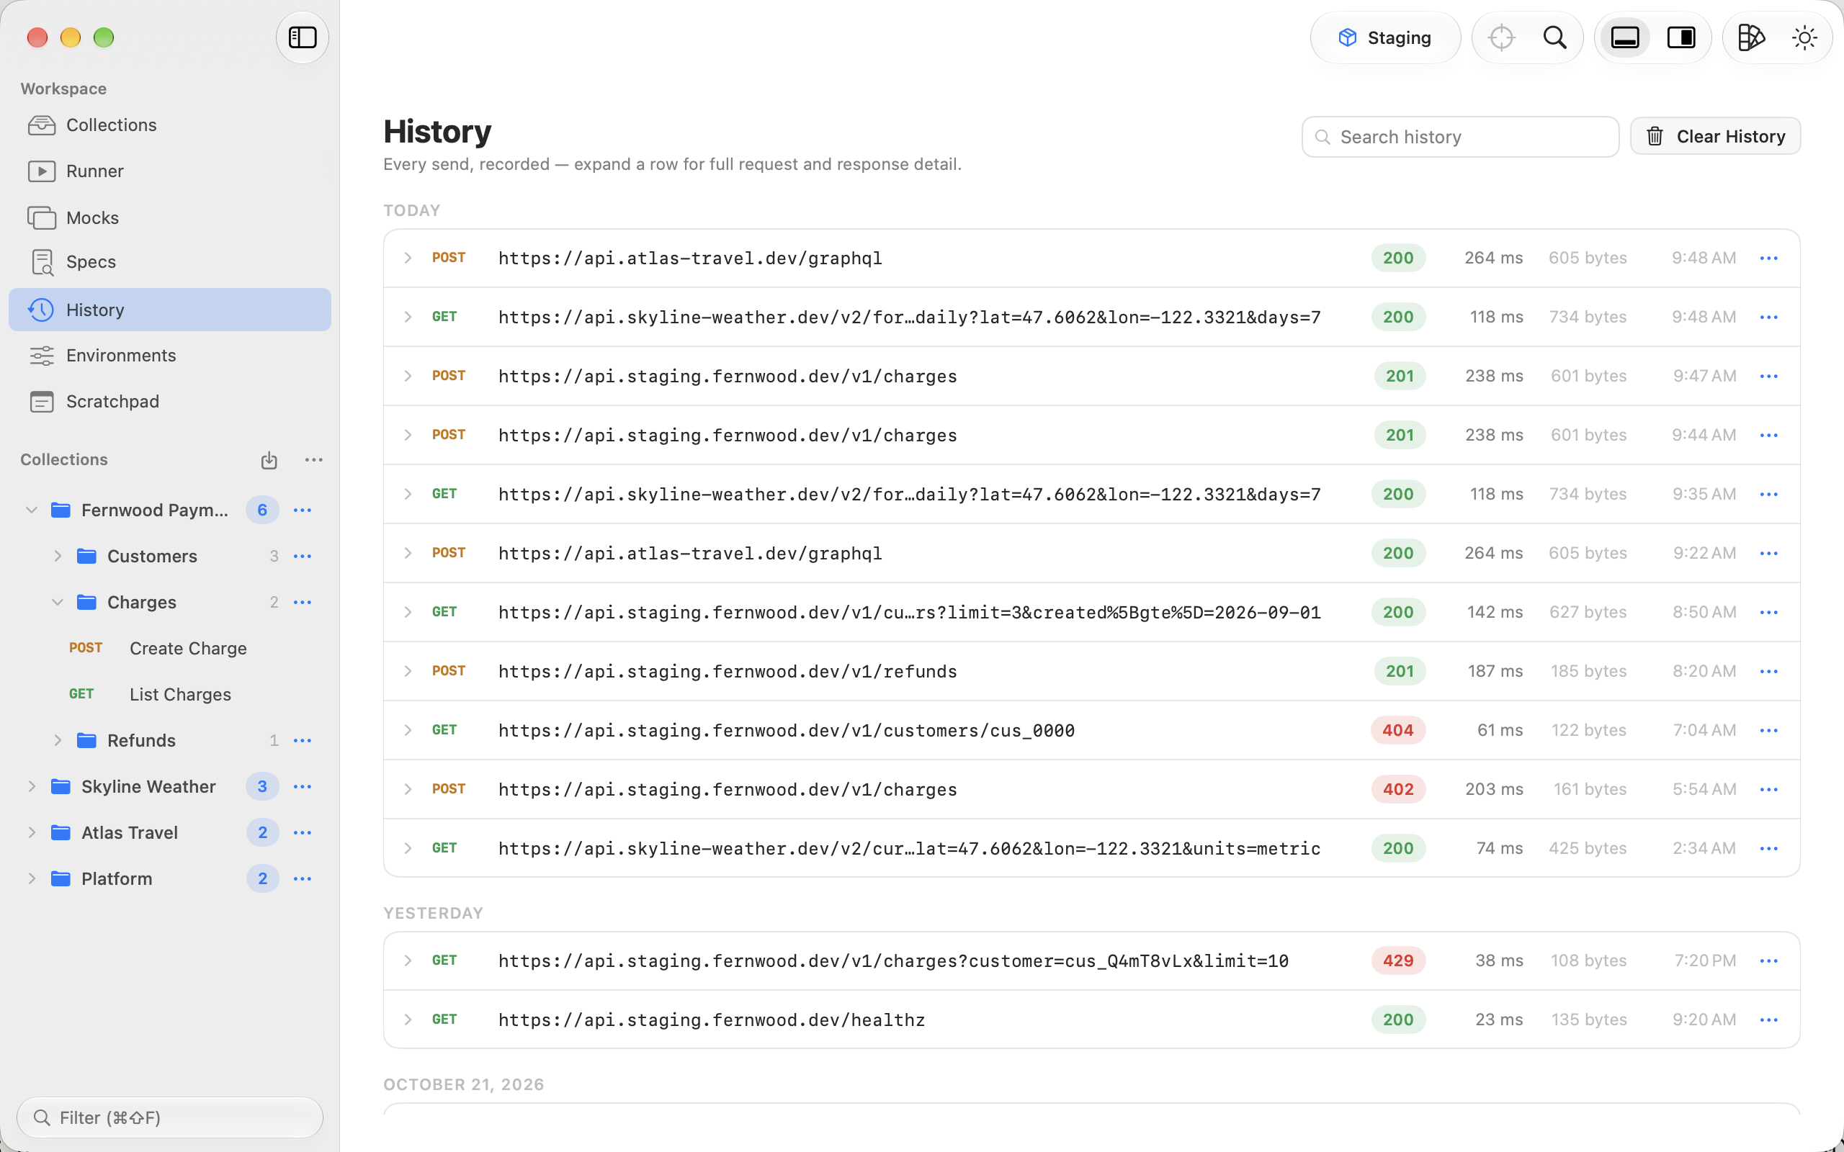Screen dimensions: 1844x1152
Task: Toggle the bottom panel layout button
Action: (x=1624, y=37)
